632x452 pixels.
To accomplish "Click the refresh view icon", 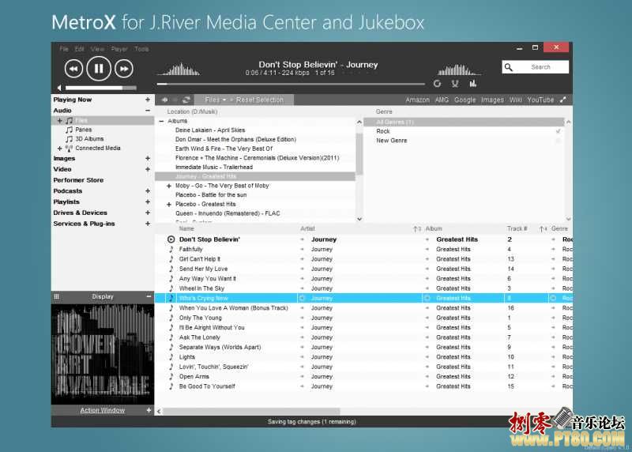I will point(186,100).
